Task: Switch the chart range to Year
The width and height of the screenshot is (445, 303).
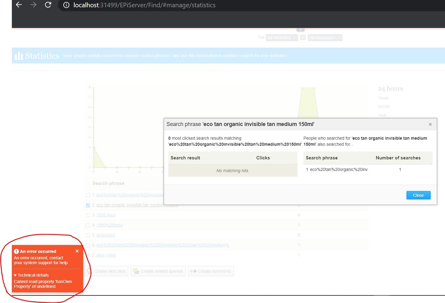Action: 382,115
